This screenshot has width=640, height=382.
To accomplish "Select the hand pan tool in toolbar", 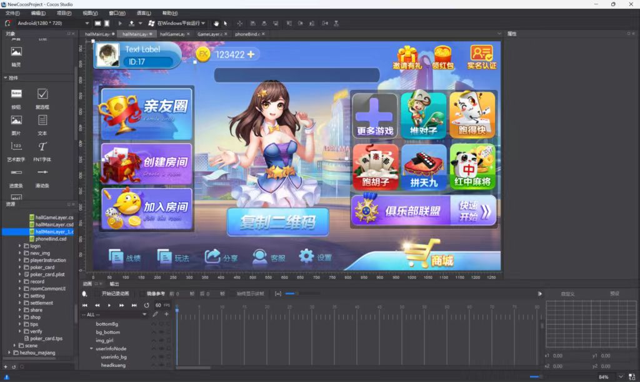I will point(216,23).
